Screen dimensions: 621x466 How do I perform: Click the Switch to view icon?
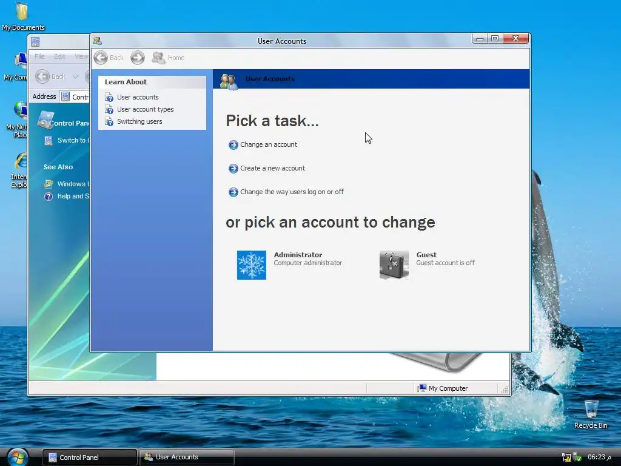pos(49,140)
